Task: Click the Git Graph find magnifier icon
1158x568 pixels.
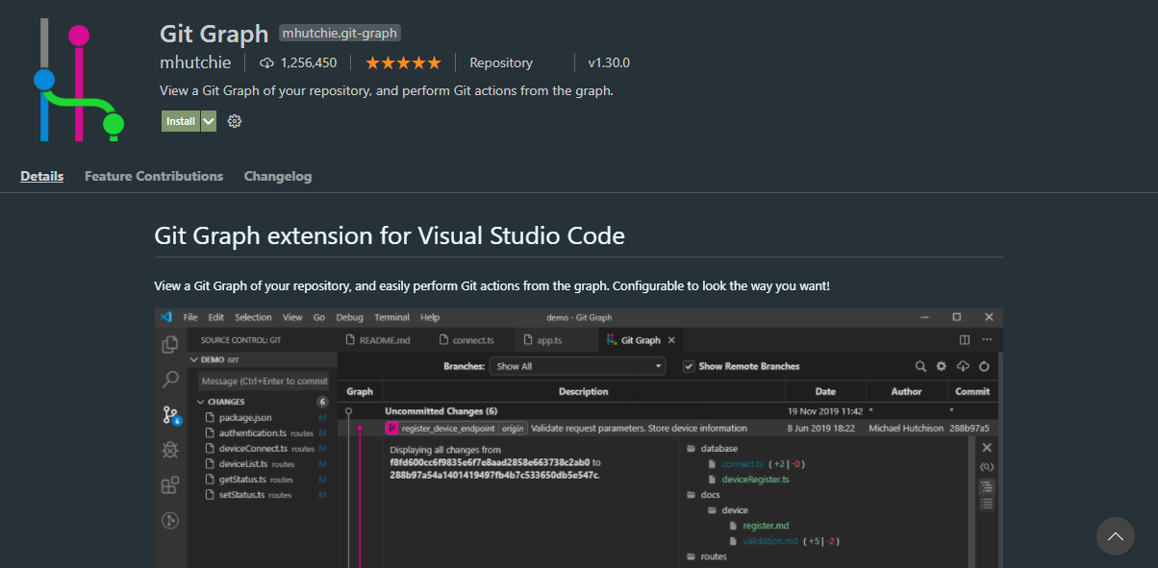Action: (920, 366)
